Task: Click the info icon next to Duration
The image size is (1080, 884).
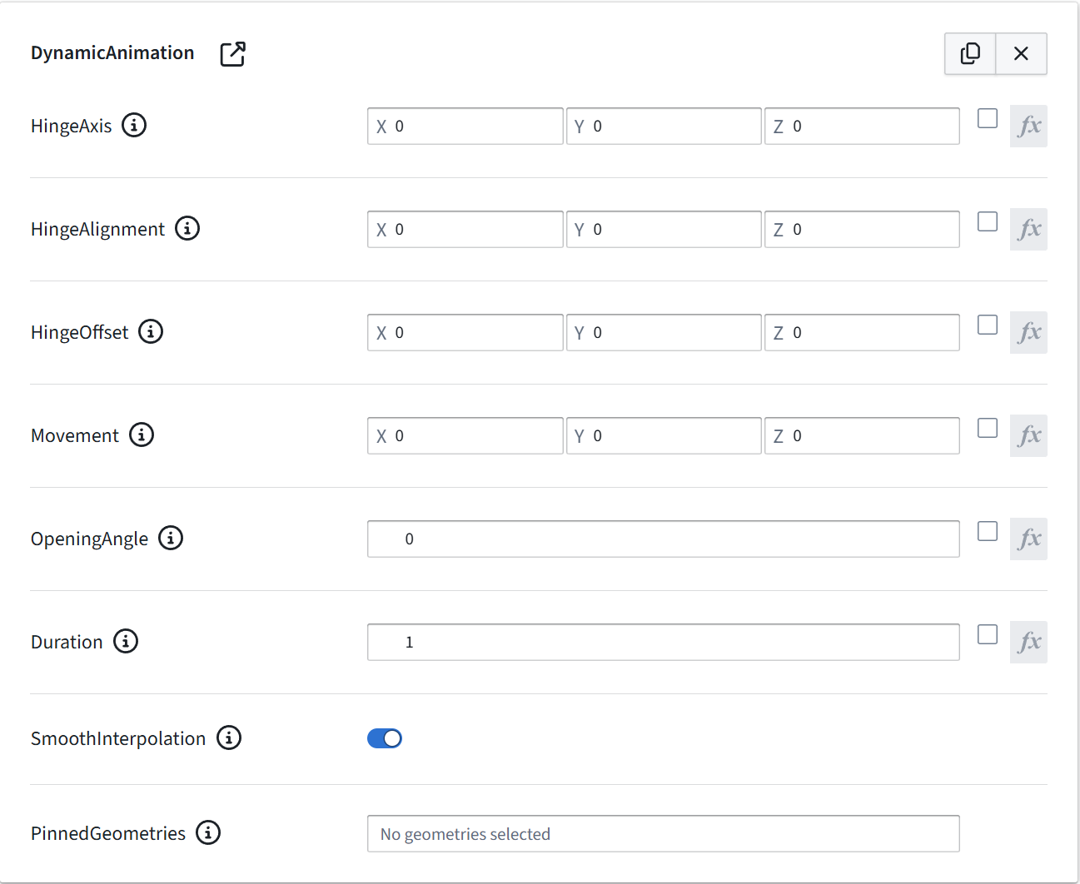Action: click(x=126, y=641)
